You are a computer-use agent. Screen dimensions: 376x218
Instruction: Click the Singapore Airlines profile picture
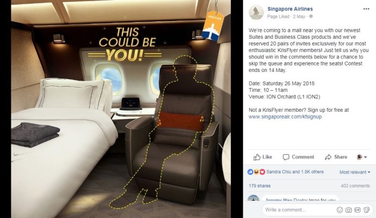256,12
